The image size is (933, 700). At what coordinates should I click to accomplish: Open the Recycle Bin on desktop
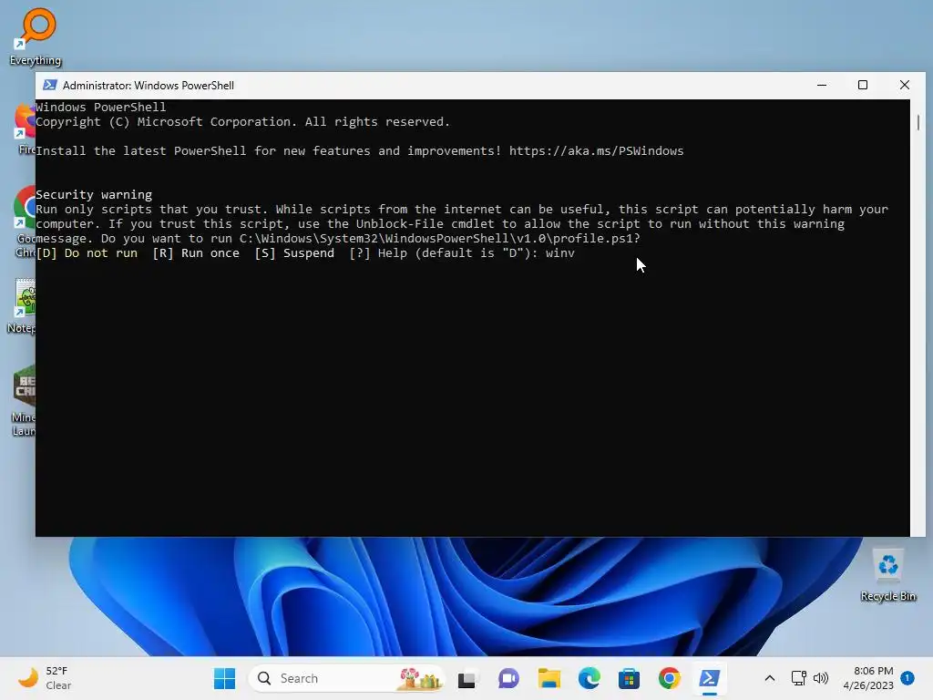887,575
